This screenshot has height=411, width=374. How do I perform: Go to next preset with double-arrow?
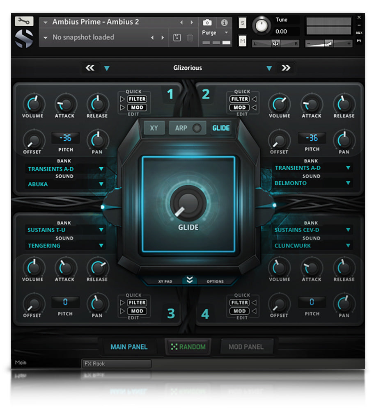[x=286, y=68]
